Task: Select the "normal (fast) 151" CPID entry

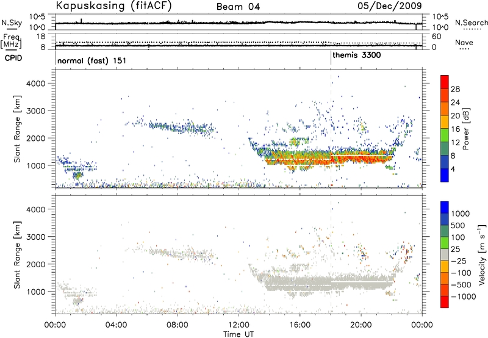Action: click(x=92, y=60)
